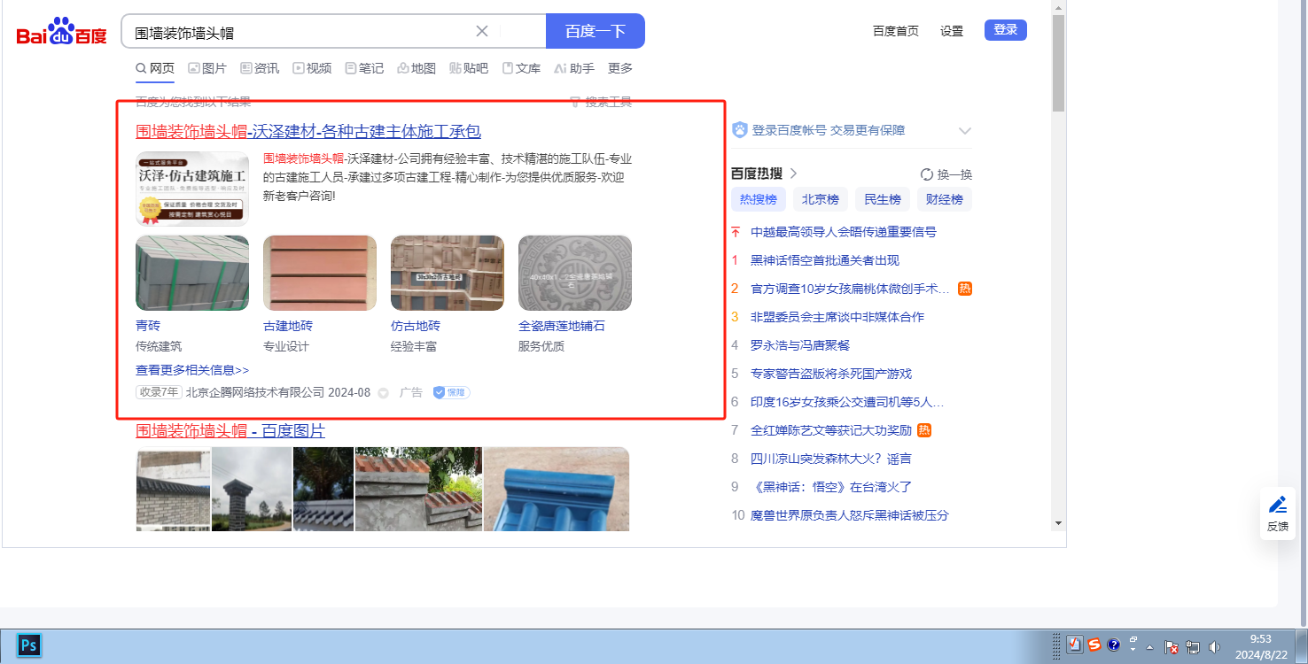This screenshot has height=664, width=1308.
Task: Open the 反馈 feedback pencil widget
Action: [1278, 513]
